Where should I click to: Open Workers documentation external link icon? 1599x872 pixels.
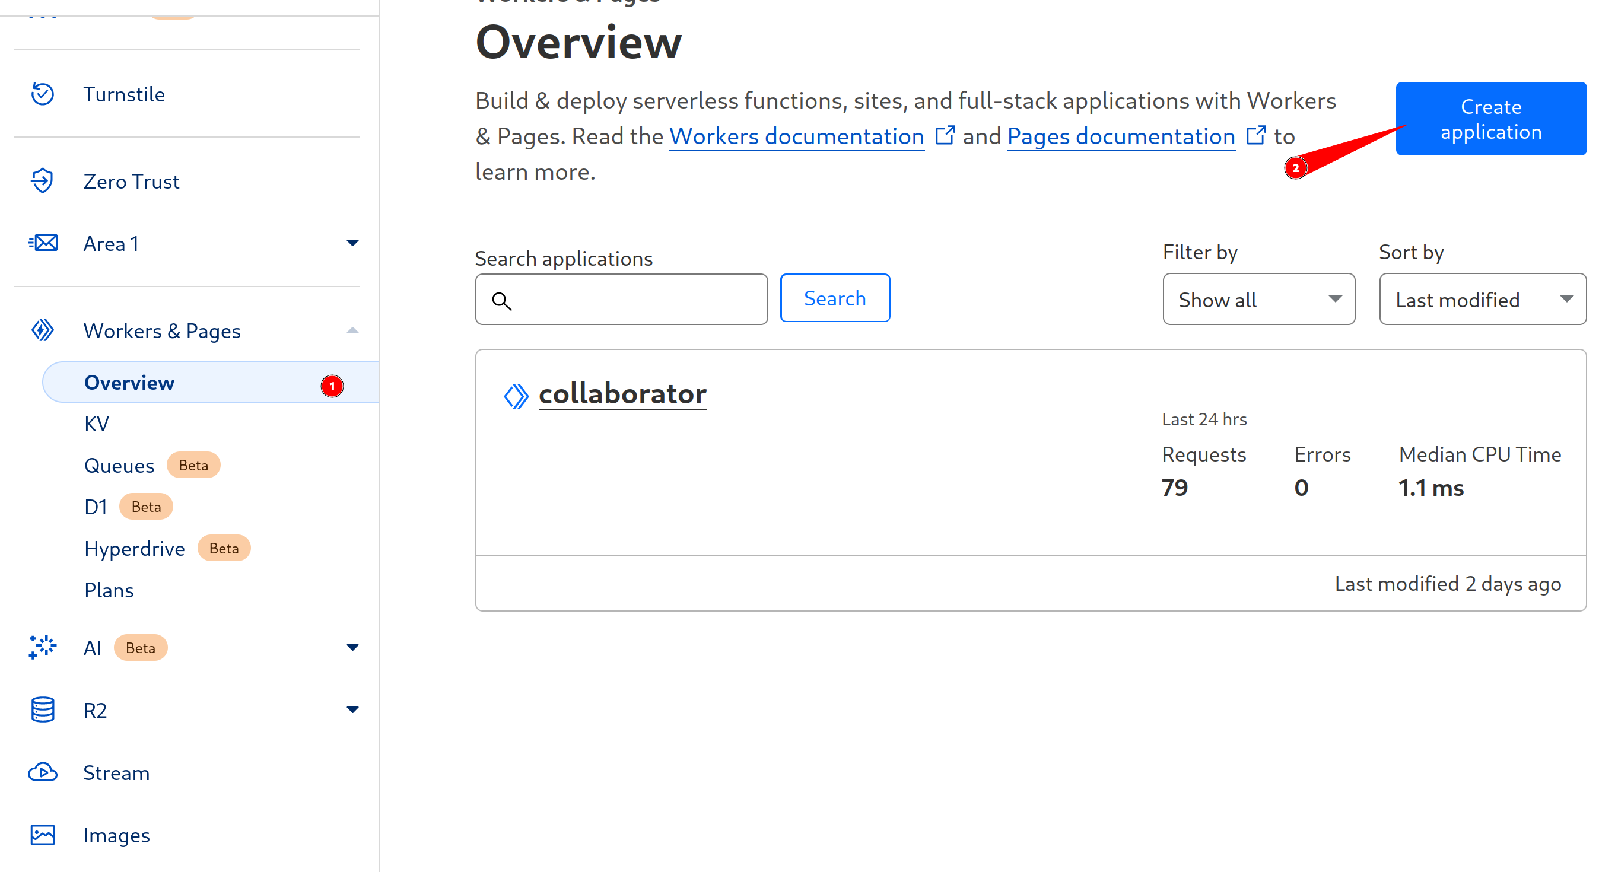pyautogui.click(x=945, y=135)
